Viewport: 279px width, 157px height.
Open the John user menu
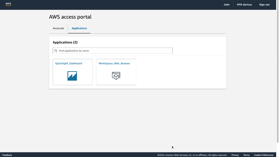pyautogui.click(x=227, y=5)
